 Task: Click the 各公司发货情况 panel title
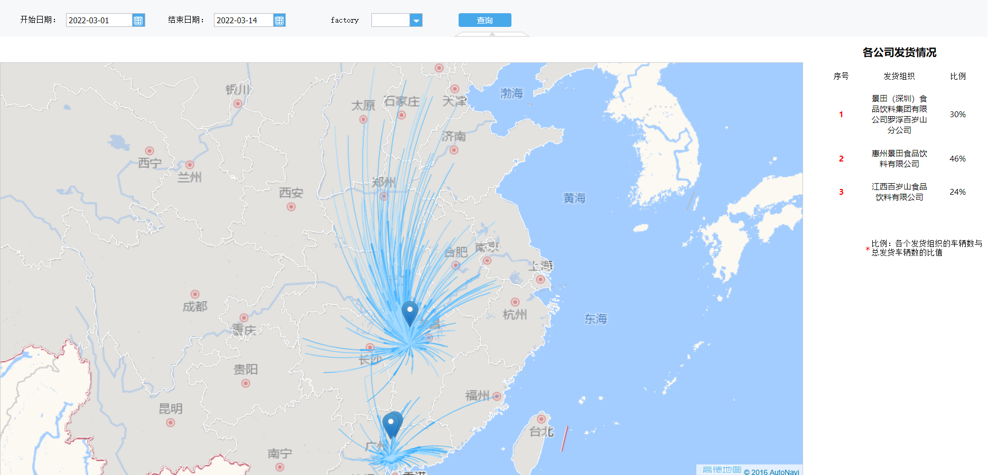(x=899, y=52)
